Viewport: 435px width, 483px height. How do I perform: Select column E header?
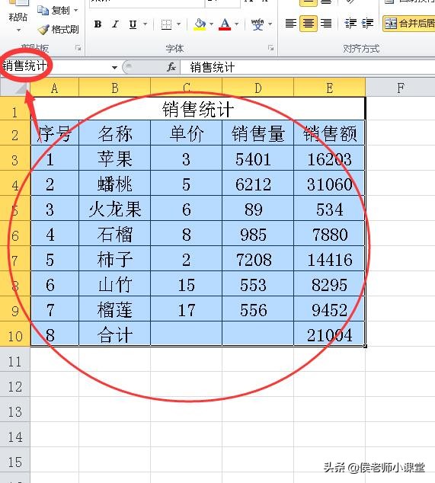[x=330, y=88]
